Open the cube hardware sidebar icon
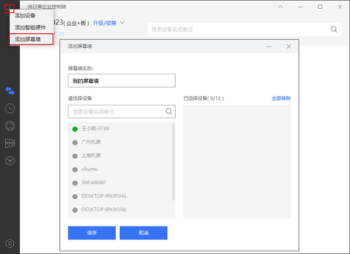This screenshot has height=254, width=350. (x=10, y=161)
